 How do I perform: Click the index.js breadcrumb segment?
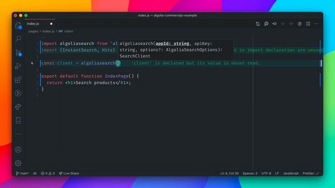click(48, 31)
